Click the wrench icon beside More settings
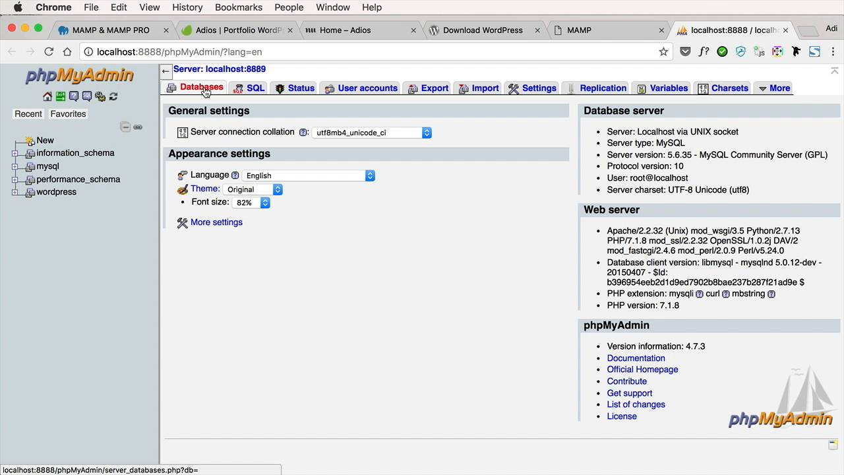This screenshot has height=475, width=844. (x=183, y=223)
